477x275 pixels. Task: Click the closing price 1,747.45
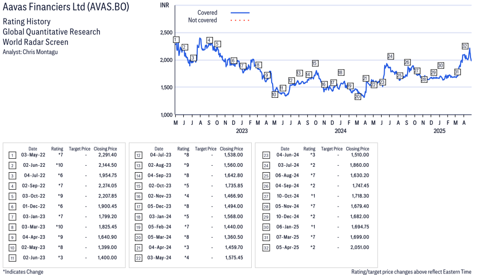click(361, 186)
